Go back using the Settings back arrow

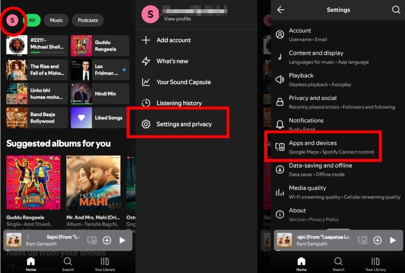click(281, 10)
